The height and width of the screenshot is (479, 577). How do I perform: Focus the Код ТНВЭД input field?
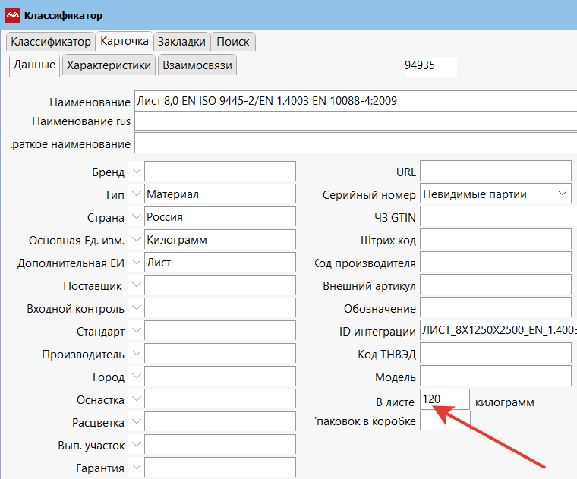pos(496,354)
